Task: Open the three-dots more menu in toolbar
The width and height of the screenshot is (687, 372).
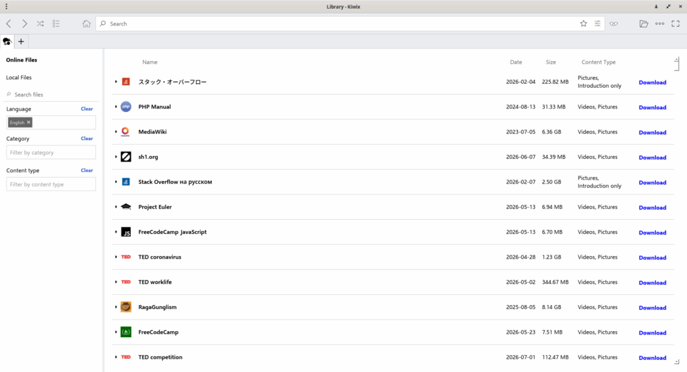Action: click(x=660, y=23)
